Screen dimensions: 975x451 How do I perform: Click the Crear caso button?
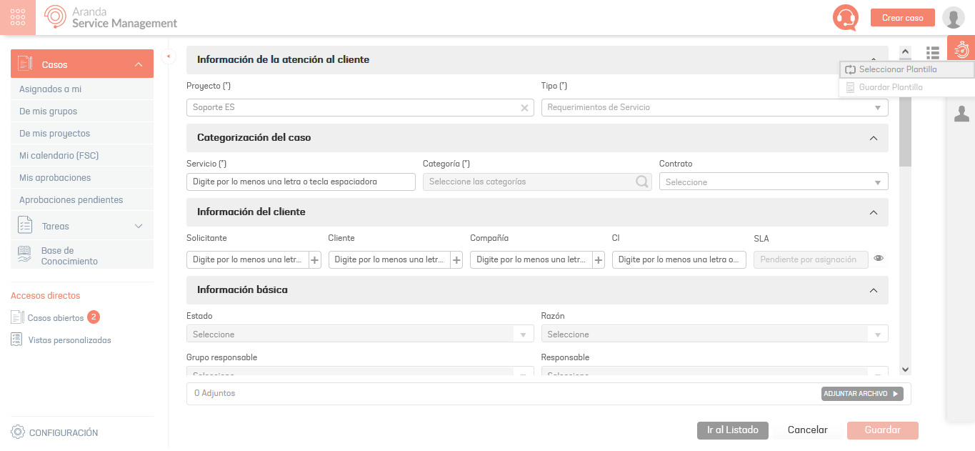[x=903, y=18]
